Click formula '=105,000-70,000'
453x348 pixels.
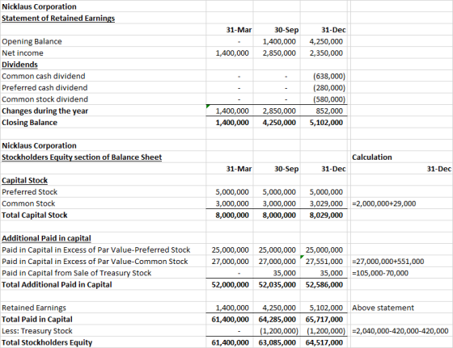coord(380,273)
